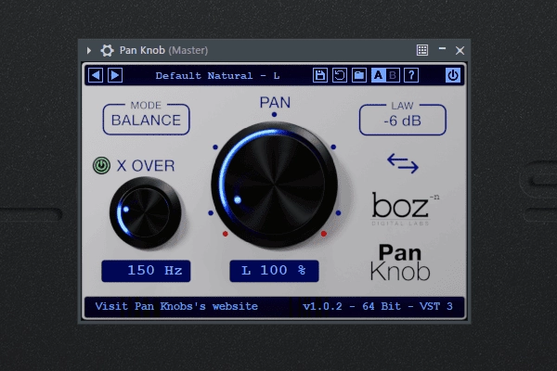
Task: Go to the next preset arrow
Action: pyautogui.click(x=115, y=75)
